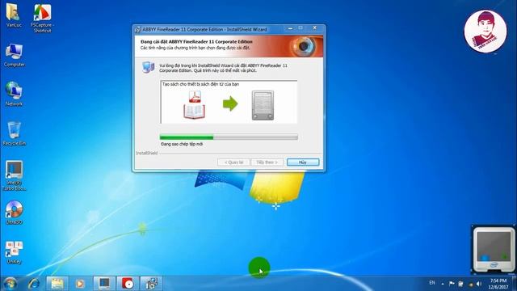Open the Windows Start menu

(10, 284)
